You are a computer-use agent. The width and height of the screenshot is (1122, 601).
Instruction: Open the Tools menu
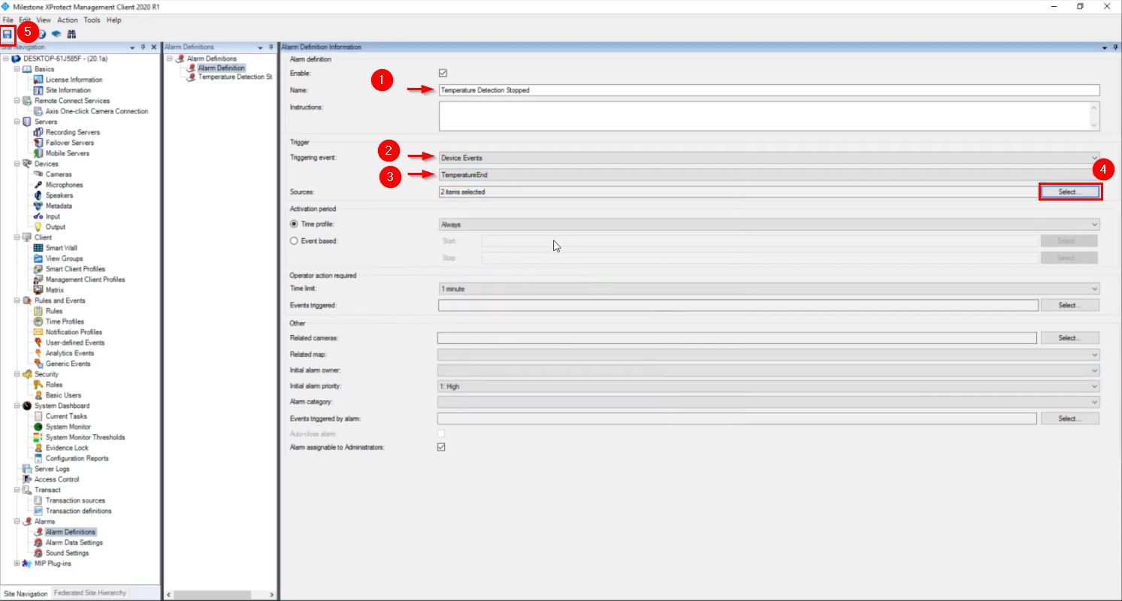point(92,20)
